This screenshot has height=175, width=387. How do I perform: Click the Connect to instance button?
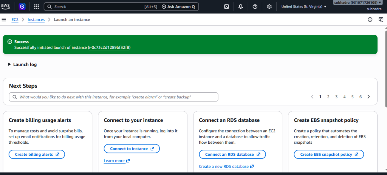(x=132, y=149)
